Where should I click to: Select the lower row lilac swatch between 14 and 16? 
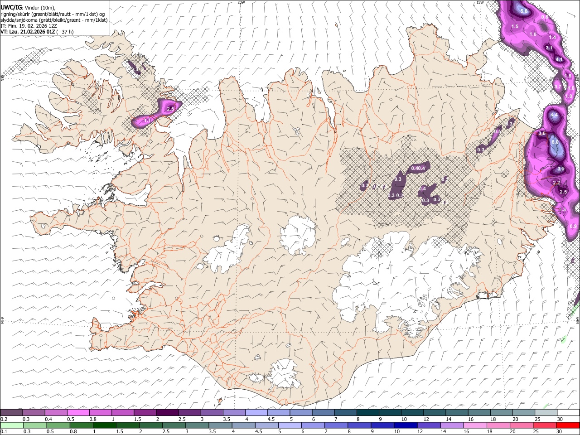pos(452,425)
